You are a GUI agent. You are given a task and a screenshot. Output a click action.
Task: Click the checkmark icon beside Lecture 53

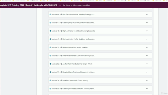pyautogui.click(x=50, y=72)
